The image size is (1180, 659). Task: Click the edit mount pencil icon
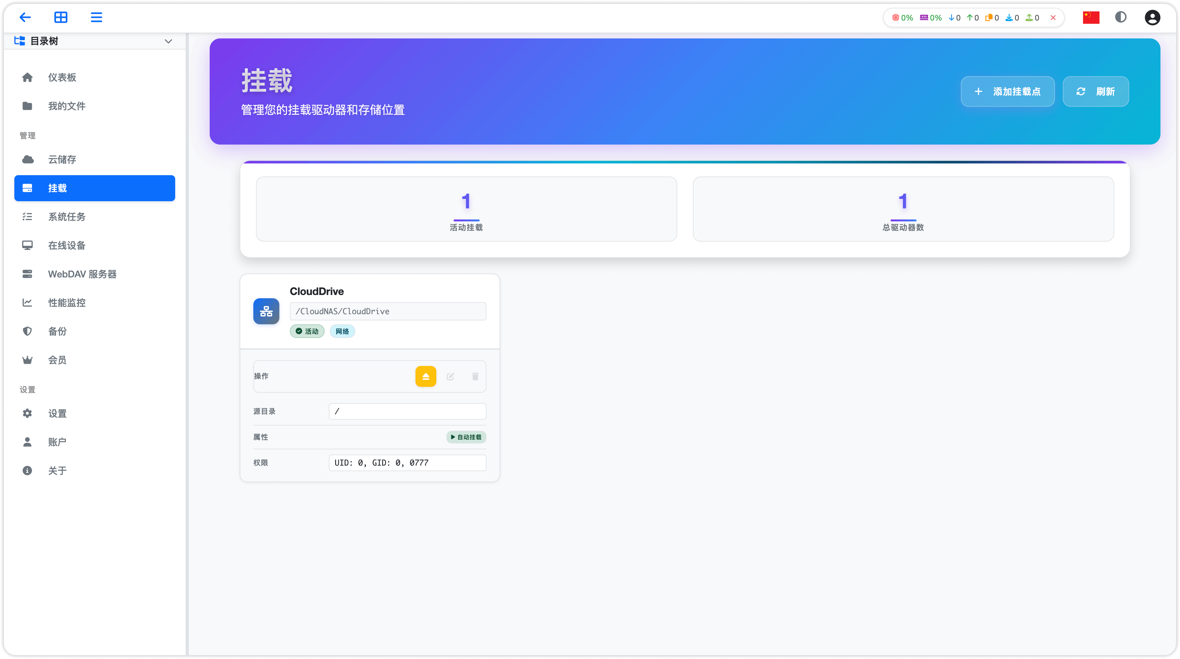click(450, 376)
